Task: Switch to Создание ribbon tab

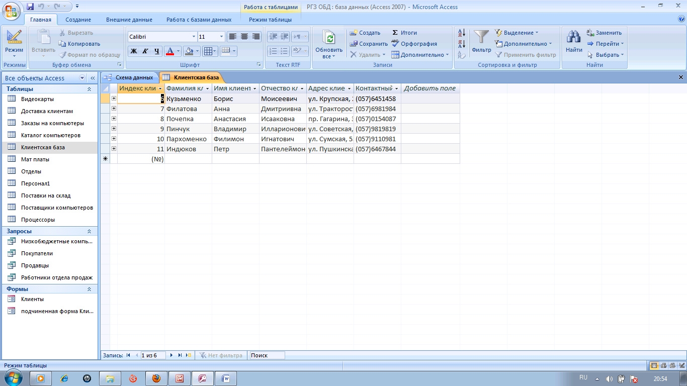Action: (78, 20)
